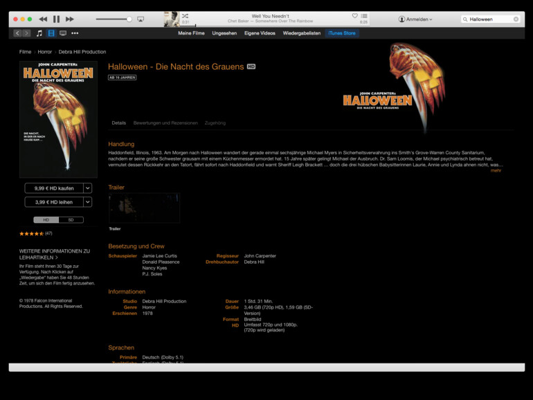Click the now-playing album artwork
Screen dimensions: 533x400
(172, 19)
